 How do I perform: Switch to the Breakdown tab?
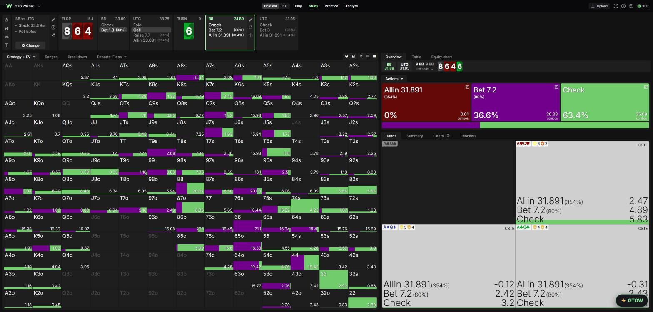(77, 57)
